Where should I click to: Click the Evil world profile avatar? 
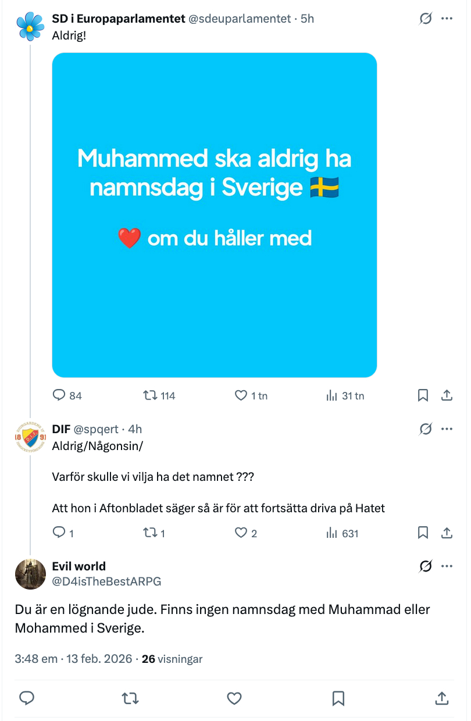click(x=30, y=574)
